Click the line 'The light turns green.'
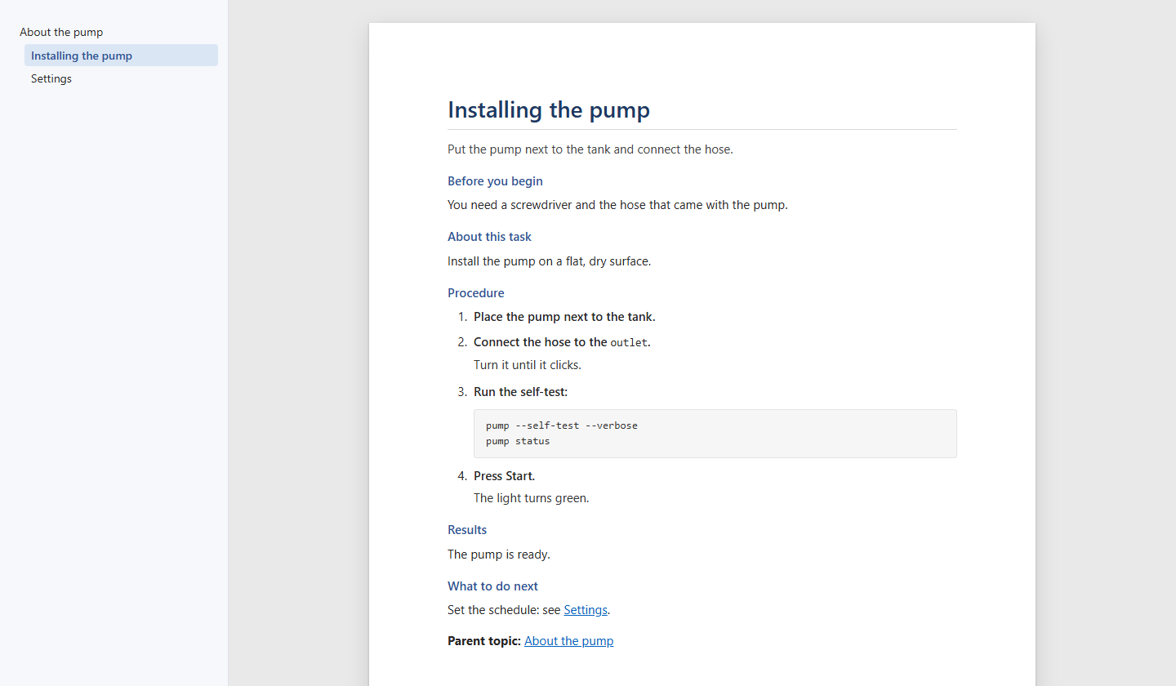The width and height of the screenshot is (1176, 686). click(x=532, y=498)
